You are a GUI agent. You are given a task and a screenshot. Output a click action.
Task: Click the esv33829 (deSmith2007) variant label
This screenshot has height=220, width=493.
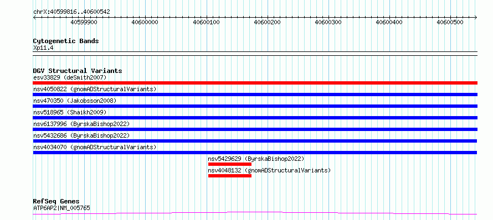[70, 77]
